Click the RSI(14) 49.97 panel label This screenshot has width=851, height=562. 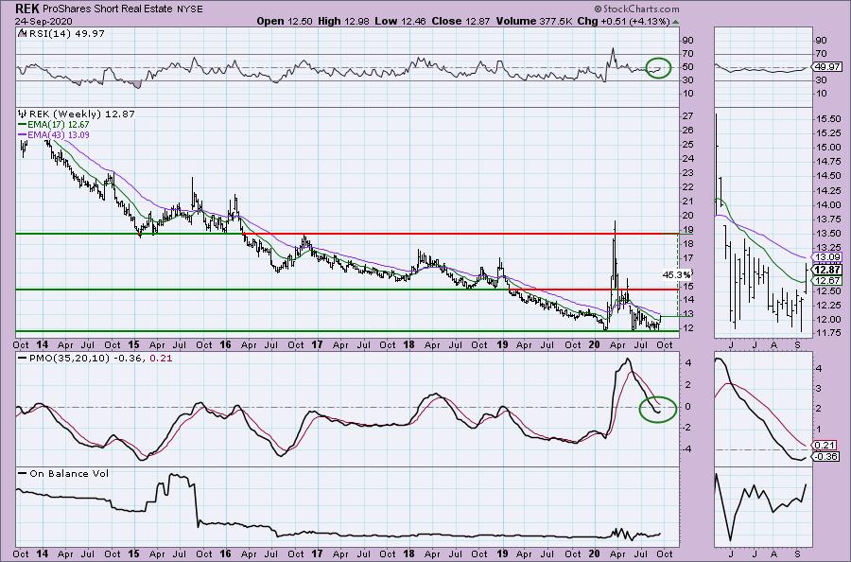65,33
